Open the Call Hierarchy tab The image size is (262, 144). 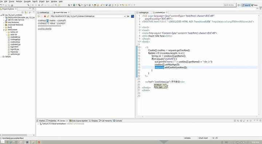(x=106, y=121)
